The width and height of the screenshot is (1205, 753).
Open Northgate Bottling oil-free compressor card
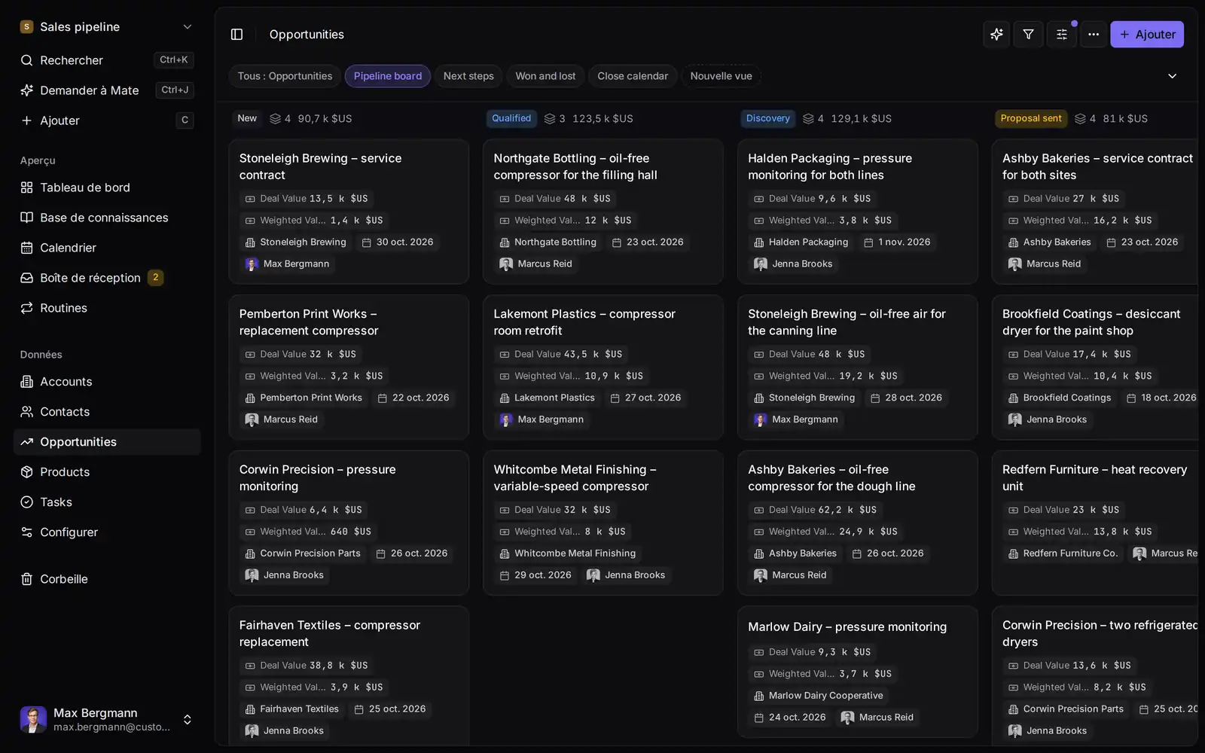click(x=603, y=212)
